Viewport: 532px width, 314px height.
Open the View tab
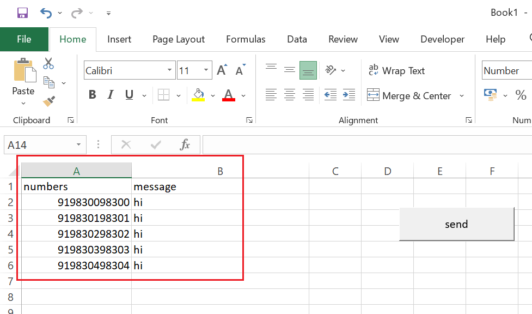coord(389,39)
